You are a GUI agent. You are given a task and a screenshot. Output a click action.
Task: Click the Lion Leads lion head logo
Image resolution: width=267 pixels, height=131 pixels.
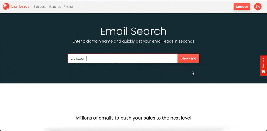[6, 6]
